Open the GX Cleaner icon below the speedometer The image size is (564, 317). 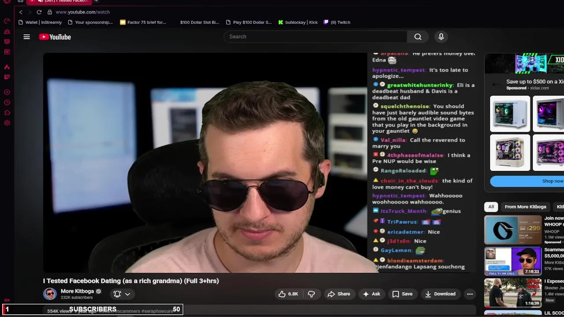coord(7,32)
